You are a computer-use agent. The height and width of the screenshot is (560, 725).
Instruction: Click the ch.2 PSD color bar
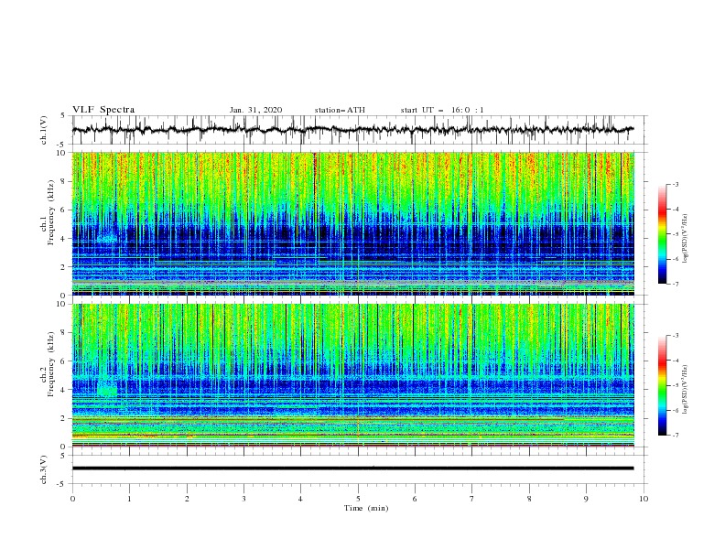tap(662, 385)
